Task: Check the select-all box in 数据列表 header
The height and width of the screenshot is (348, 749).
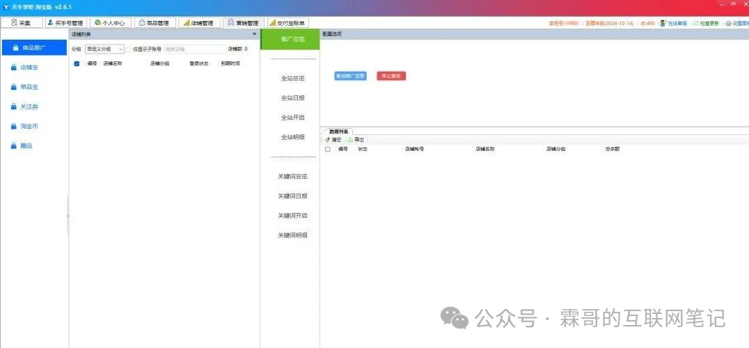Action: pos(328,149)
